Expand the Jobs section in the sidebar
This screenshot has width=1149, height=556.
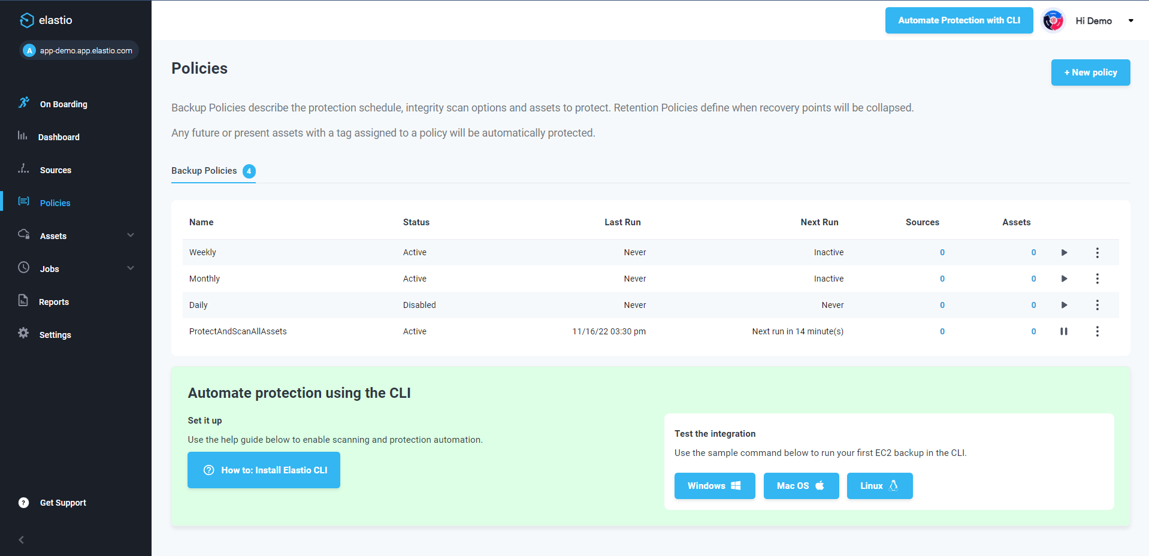coord(131,268)
